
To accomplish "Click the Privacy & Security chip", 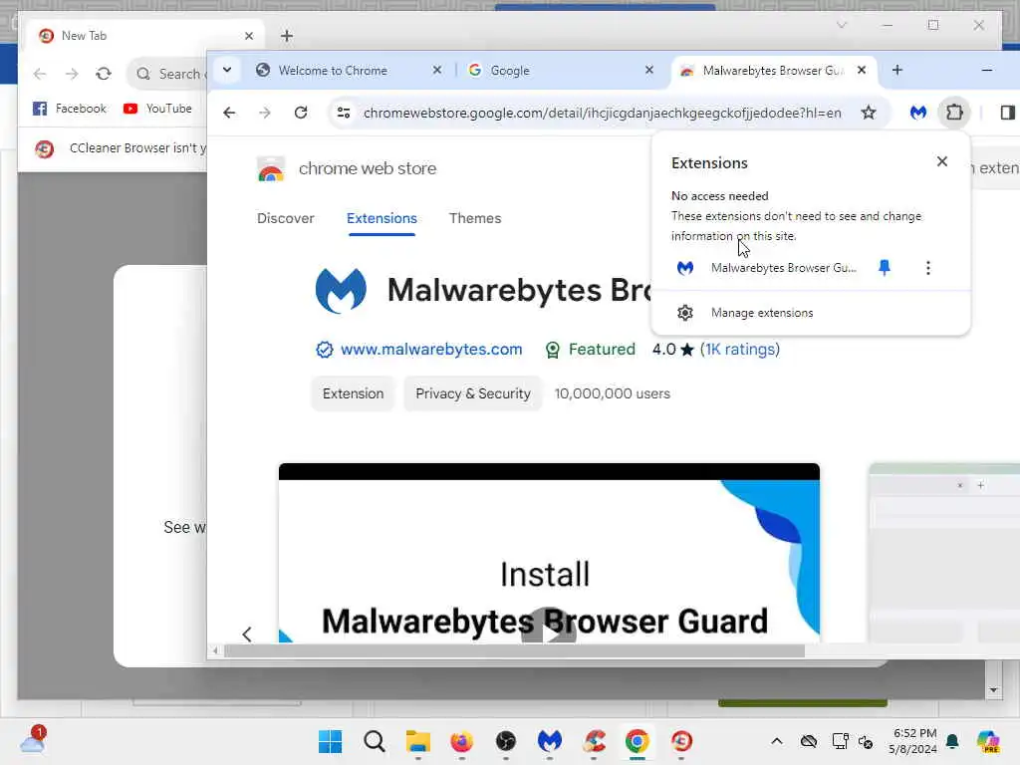I will (473, 393).
